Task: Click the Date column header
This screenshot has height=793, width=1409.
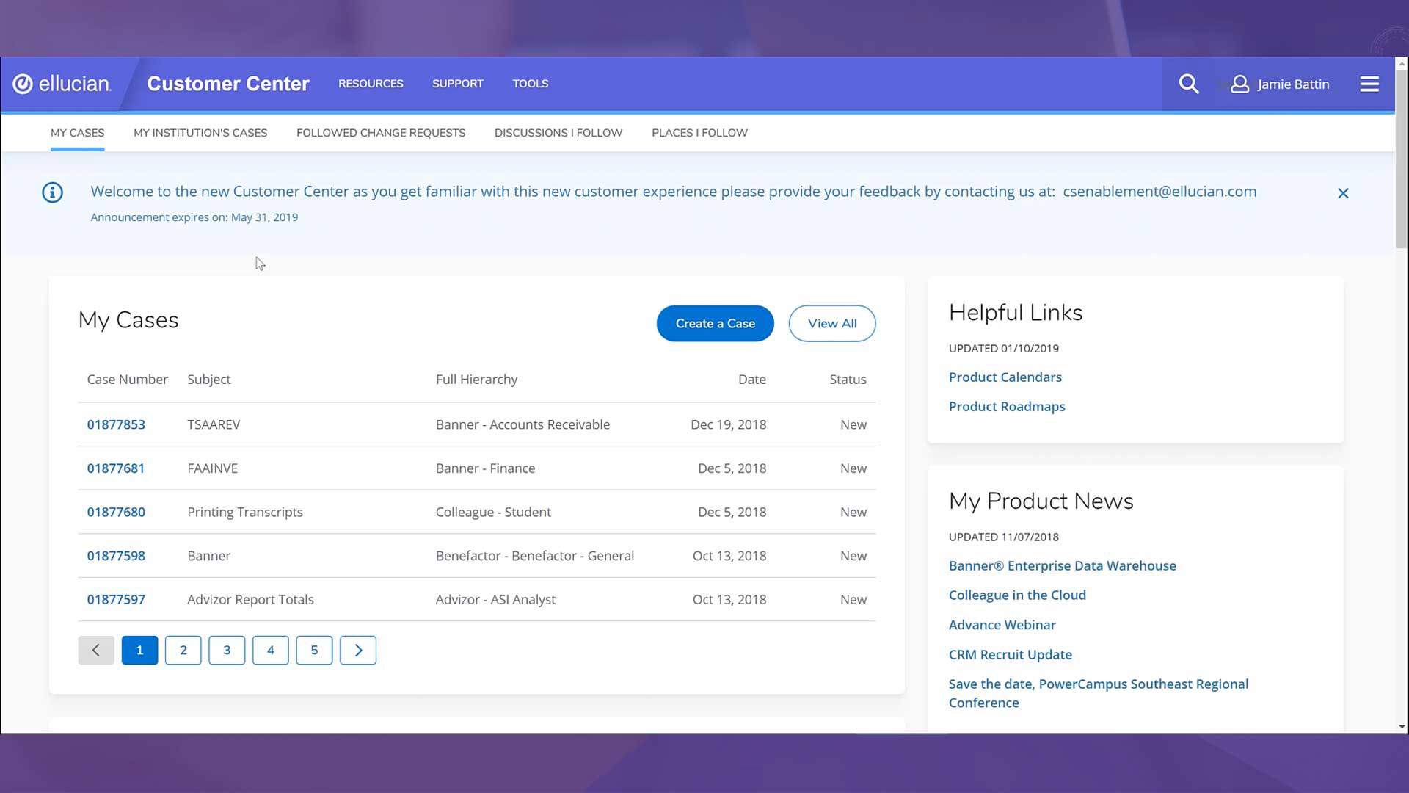Action: pyautogui.click(x=751, y=380)
